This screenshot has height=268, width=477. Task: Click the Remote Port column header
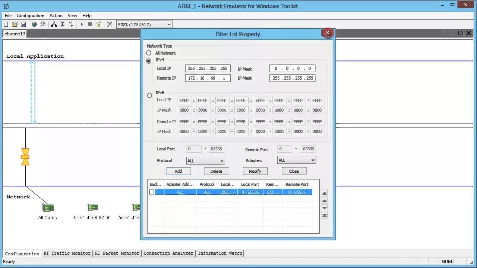tap(297, 184)
